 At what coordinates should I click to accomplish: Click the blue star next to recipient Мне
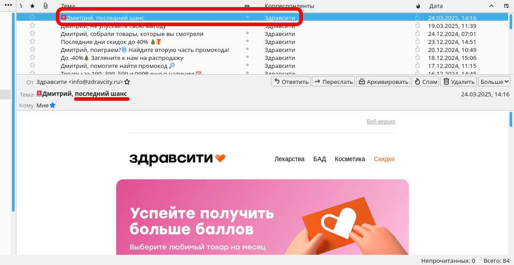52,105
